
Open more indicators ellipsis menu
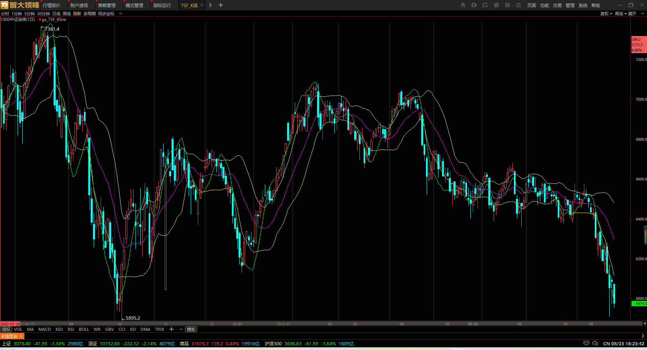tap(181, 329)
